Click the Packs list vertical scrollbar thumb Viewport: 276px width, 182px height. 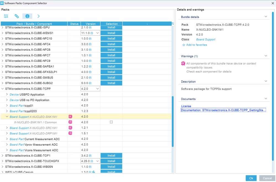pos(173,121)
